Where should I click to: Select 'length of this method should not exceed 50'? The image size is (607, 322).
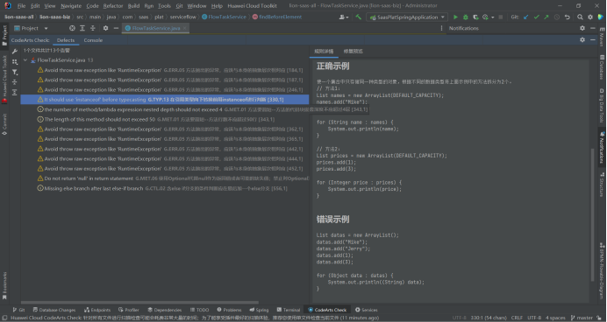pos(165,119)
